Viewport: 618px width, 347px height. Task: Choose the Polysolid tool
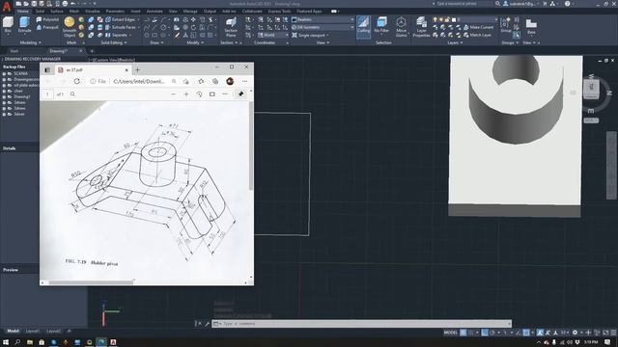tap(47, 19)
